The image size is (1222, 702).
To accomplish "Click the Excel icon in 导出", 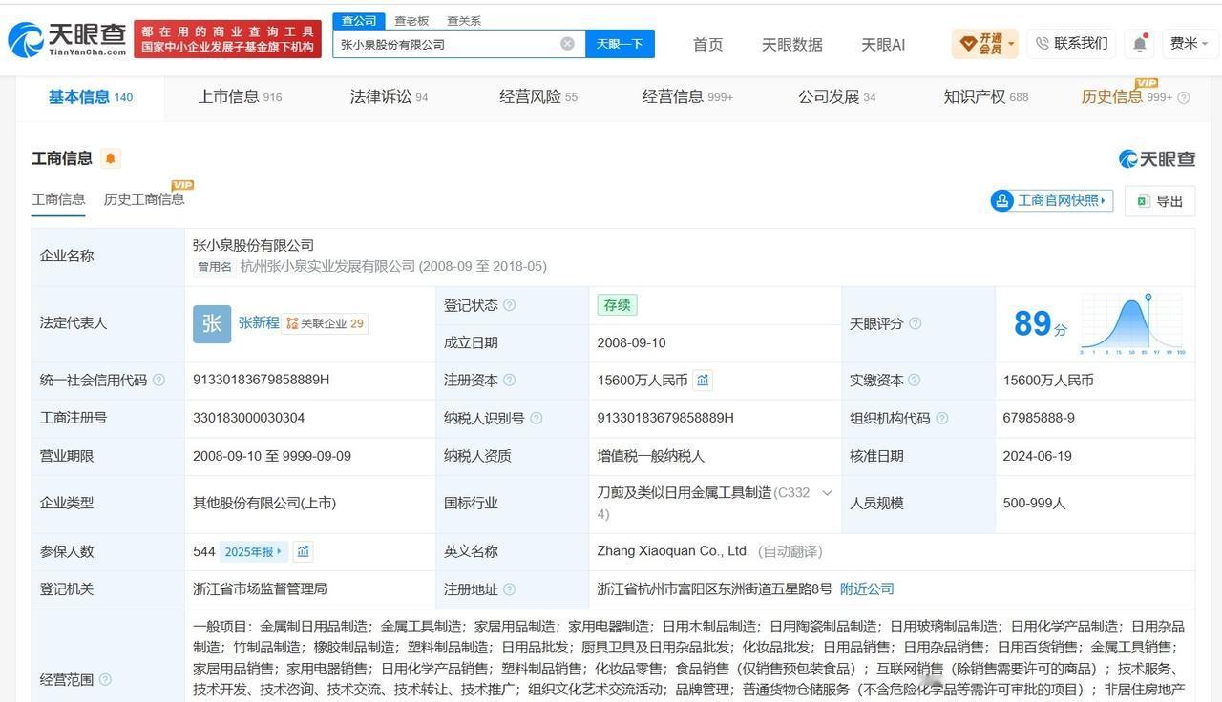I will (x=1144, y=201).
